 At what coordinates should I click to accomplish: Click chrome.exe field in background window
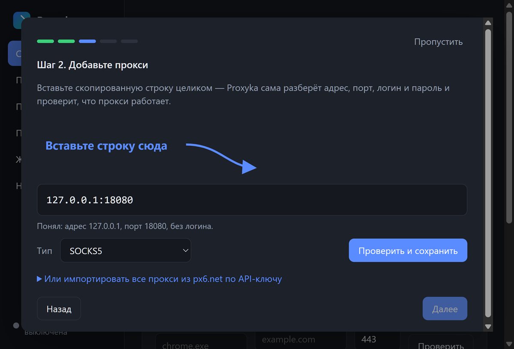point(201,342)
